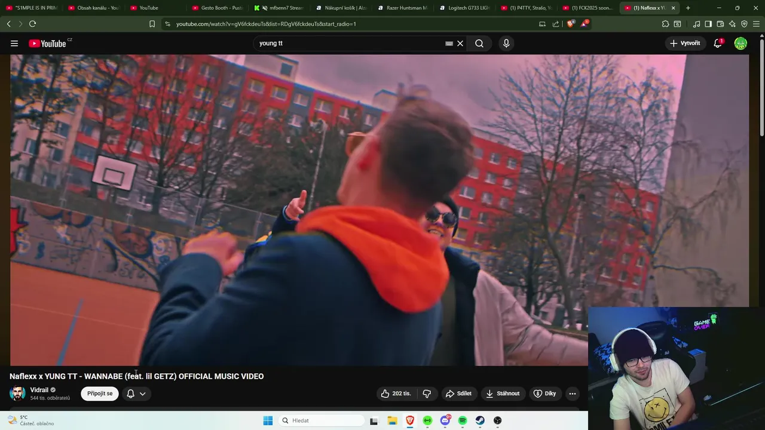This screenshot has width=765, height=430.
Task: Click the address bar URL
Action: tap(266, 24)
